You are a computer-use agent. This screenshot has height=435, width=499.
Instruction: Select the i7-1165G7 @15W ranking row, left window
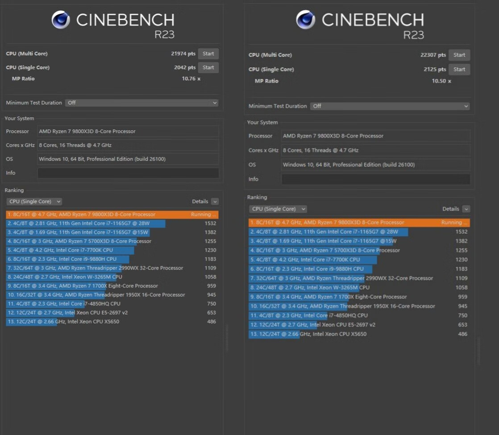pos(112,232)
